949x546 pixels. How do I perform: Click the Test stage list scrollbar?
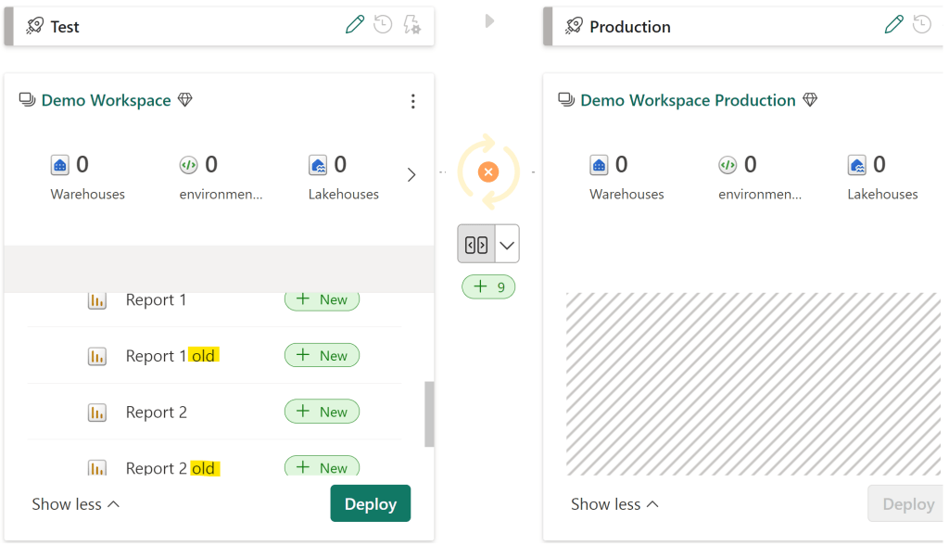[429, 413]
